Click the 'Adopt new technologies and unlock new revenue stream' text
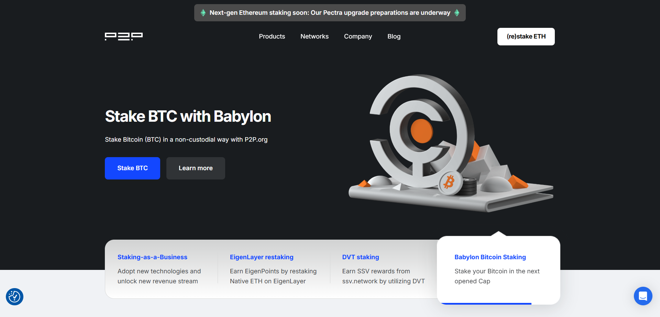This screenshot has width=660, height=317. point(159,276)
